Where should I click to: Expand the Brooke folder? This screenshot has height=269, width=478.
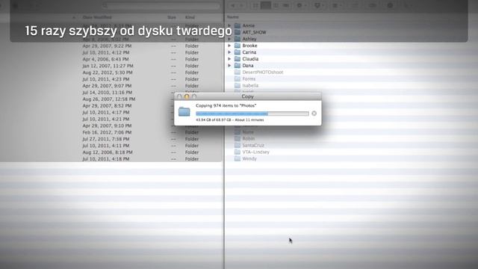pyautogui.click(x=229, y=46)
